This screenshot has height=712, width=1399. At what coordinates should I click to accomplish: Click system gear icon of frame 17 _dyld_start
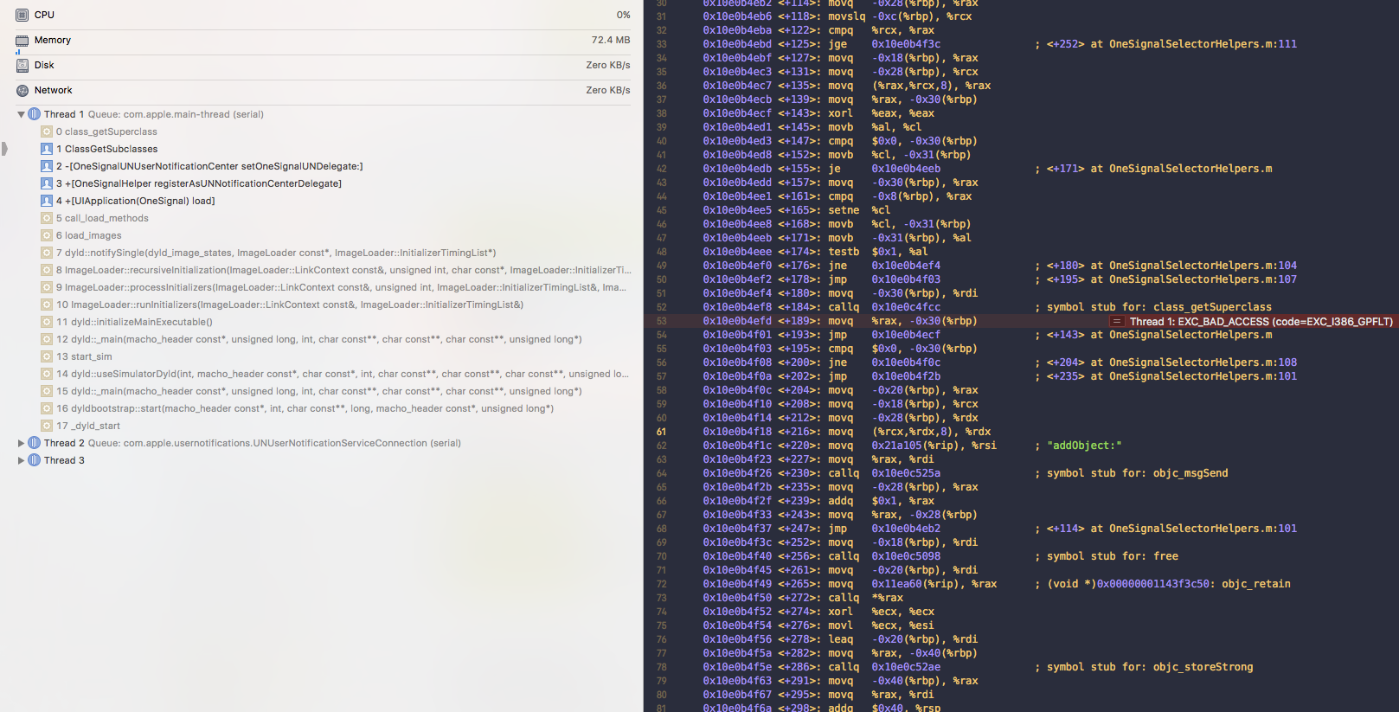tap(47, 426)
